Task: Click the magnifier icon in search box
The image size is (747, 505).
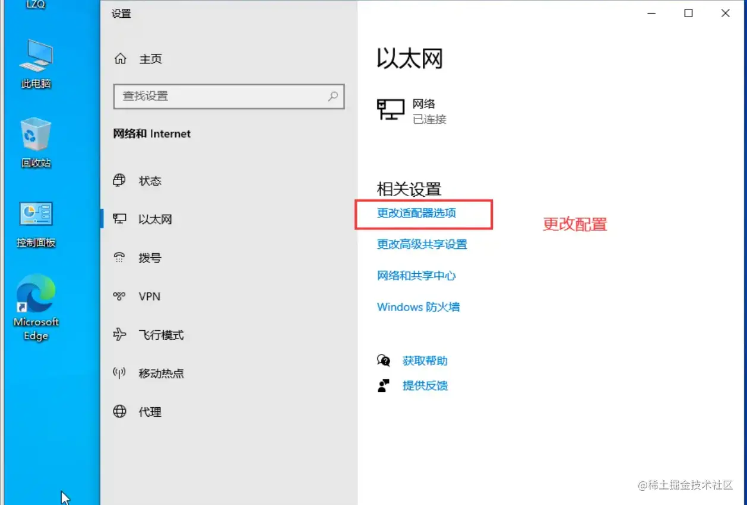Action: coord(333,96)
